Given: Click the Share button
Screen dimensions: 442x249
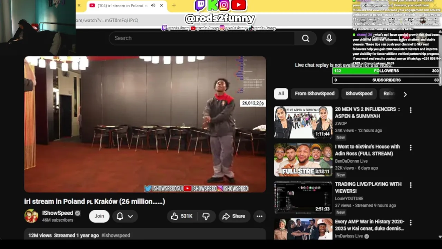Looking at the screenshot, I should 234,216.
